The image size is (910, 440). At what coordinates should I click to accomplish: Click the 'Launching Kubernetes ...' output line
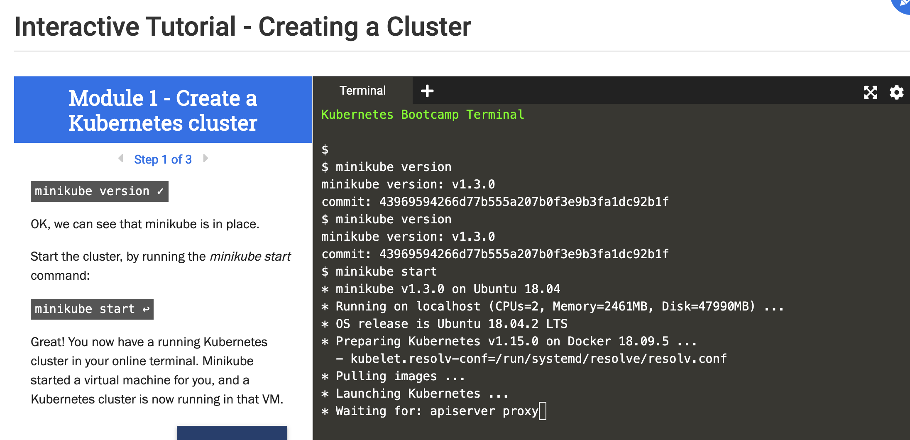415,394
